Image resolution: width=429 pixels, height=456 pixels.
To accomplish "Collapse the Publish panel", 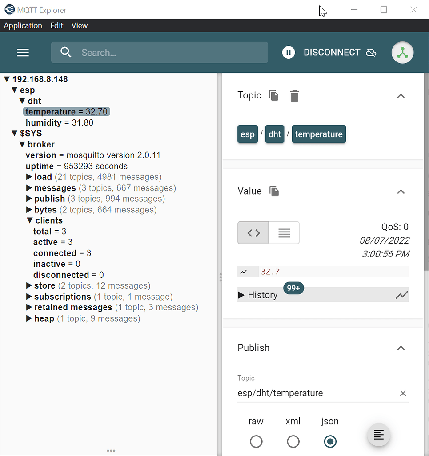I will click(x=401, y=348).
